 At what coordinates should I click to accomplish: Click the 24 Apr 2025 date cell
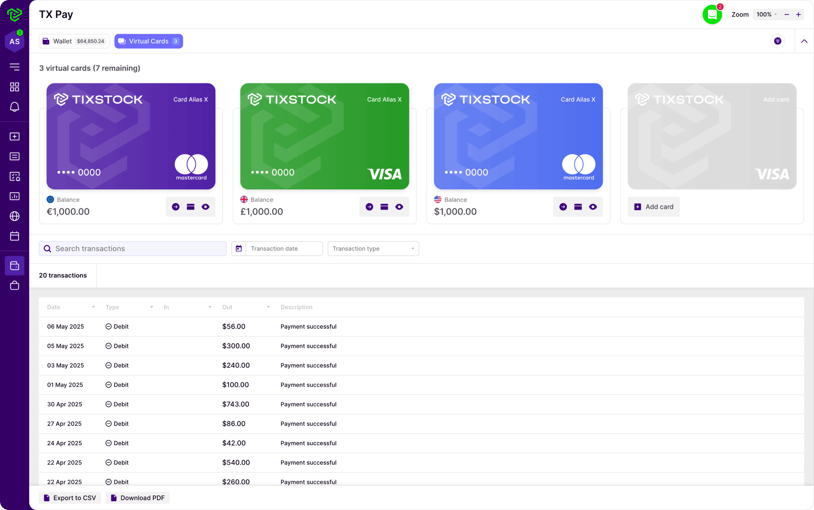coord(64,443)
